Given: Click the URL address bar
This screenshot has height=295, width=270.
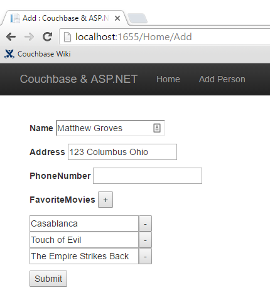Looking at the screenshot, I should [x=165, y=37].
